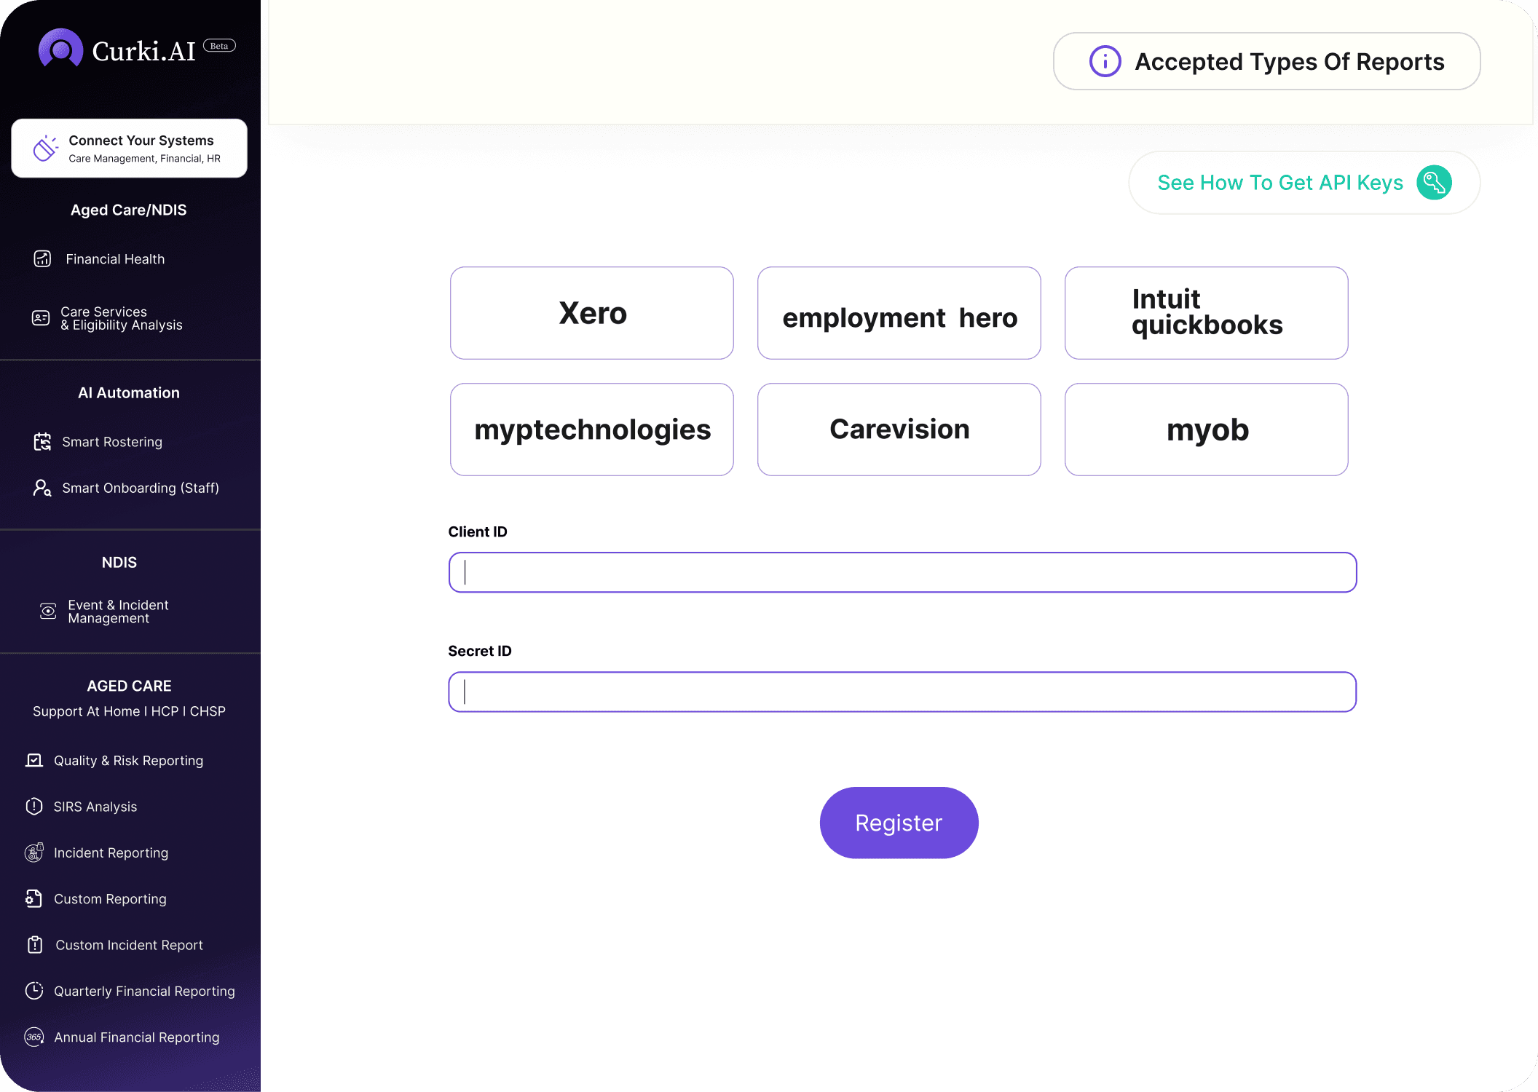Click the SIRS Analysis alert icon
Screen dimensions: 1538x1092
pyautogui.click(x=34, y=807)
